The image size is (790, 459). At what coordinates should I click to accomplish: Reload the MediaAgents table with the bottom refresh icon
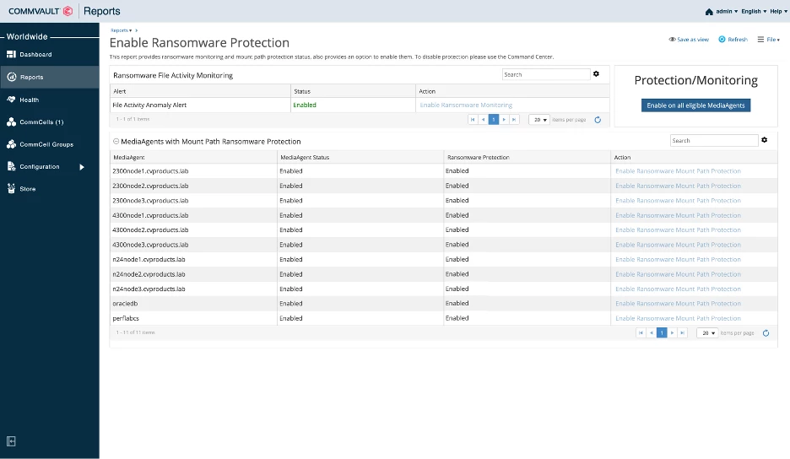pos(766,333)
